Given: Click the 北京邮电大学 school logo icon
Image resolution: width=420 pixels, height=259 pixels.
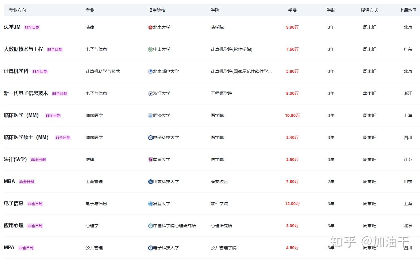Looking at the screenshot, I should click(x=150, y=72).
